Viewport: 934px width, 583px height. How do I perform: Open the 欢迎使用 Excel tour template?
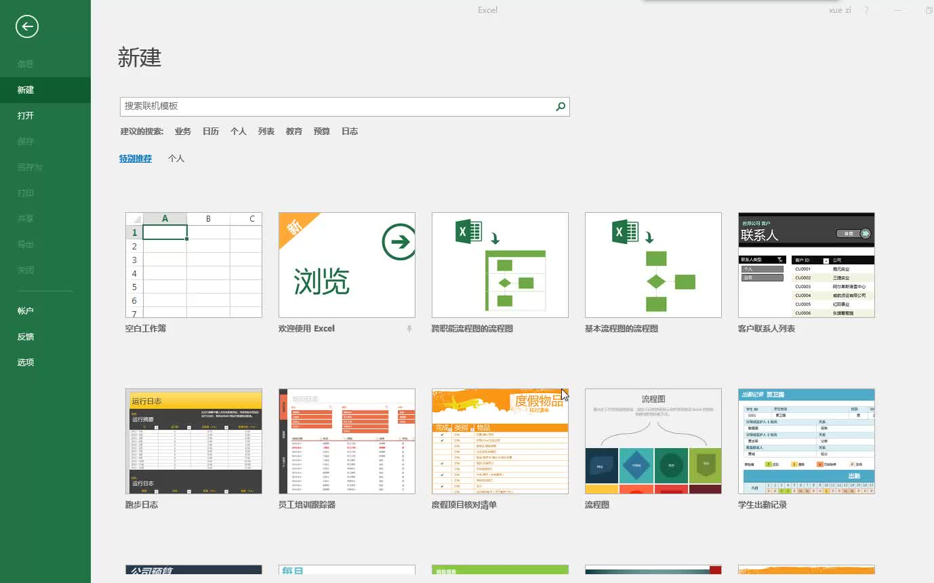click(347, 265)
